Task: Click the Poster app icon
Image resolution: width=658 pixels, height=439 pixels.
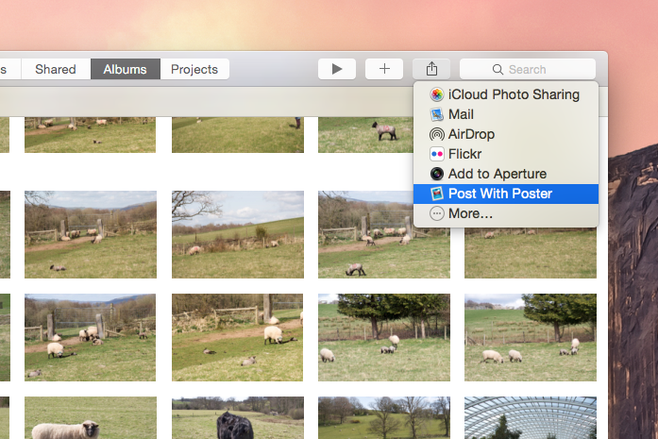Action: tap(437, 194)
